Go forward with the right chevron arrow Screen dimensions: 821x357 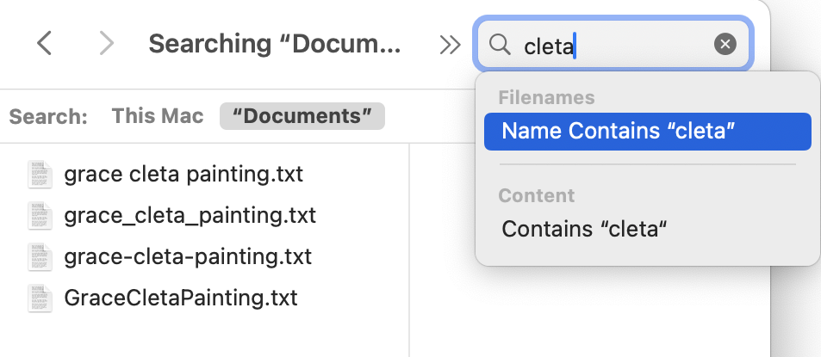106,43
